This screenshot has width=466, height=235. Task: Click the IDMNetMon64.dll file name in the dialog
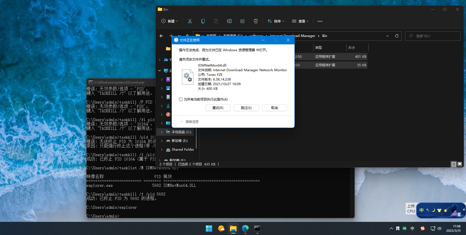pos(212,65)
